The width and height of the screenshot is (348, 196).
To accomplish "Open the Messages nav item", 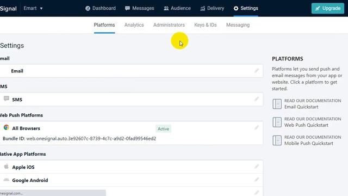I will (x=139, y=8).
